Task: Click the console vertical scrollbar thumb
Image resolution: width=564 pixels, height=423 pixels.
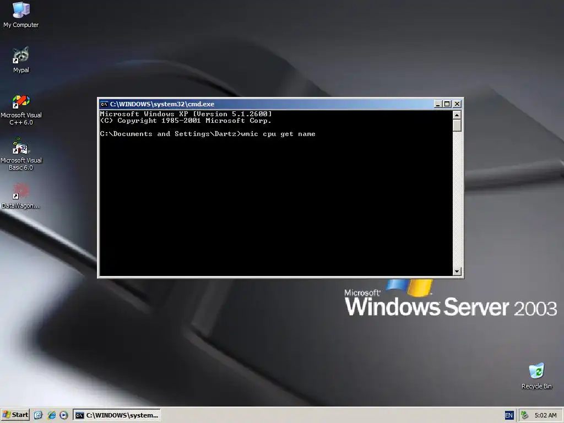Action: (x=457, y=125)
